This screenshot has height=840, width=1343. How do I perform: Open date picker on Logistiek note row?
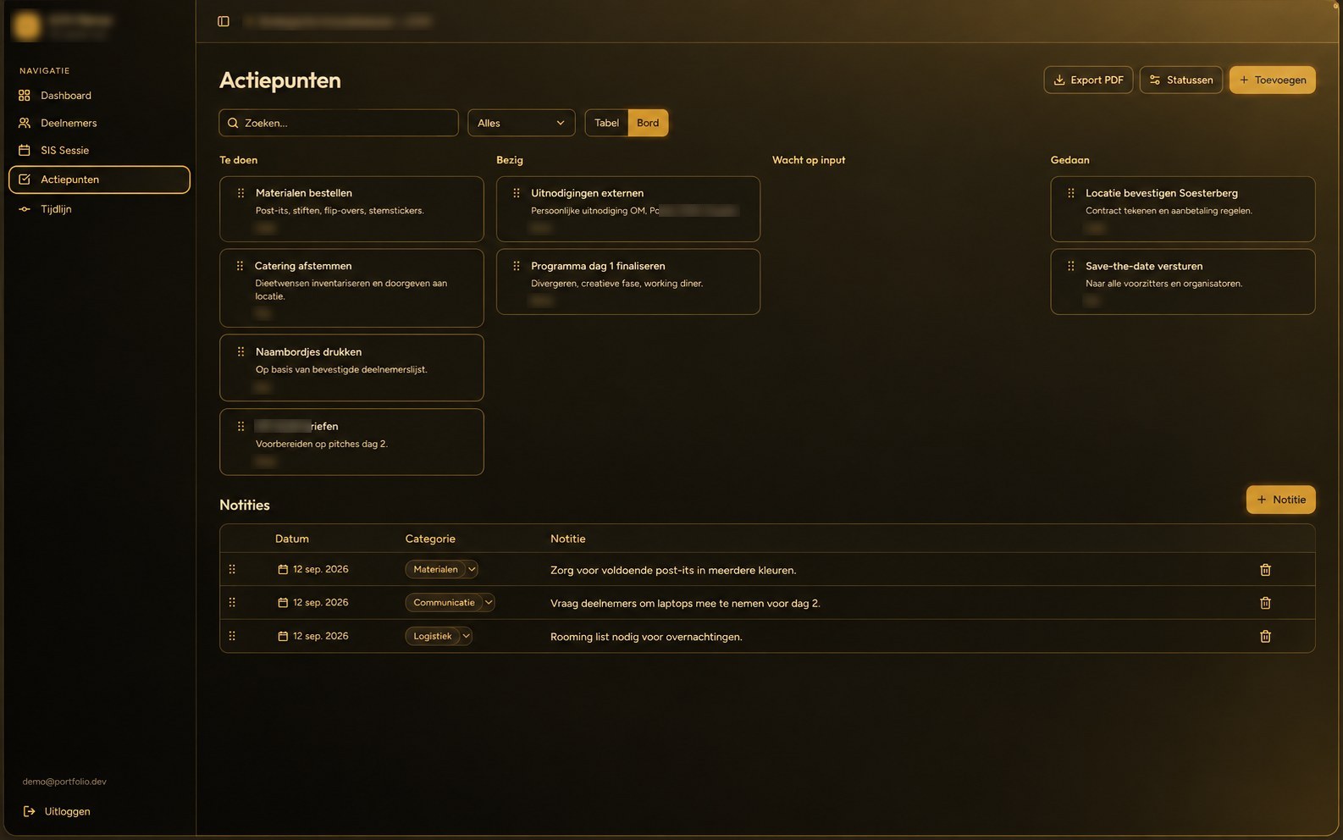(x=313, y=636)
